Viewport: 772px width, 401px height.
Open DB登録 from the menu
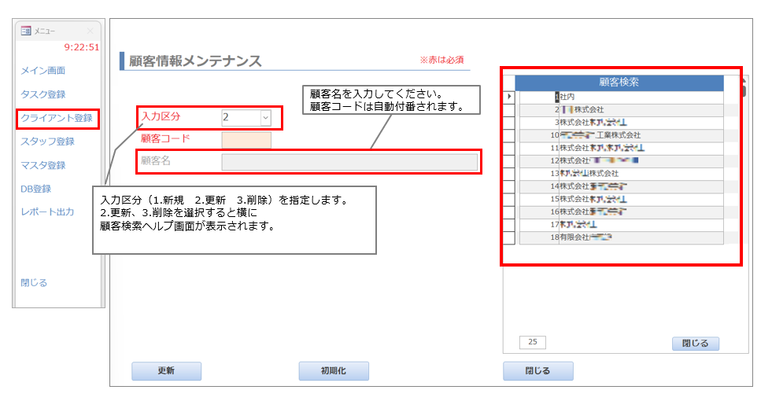coord(36,189)
